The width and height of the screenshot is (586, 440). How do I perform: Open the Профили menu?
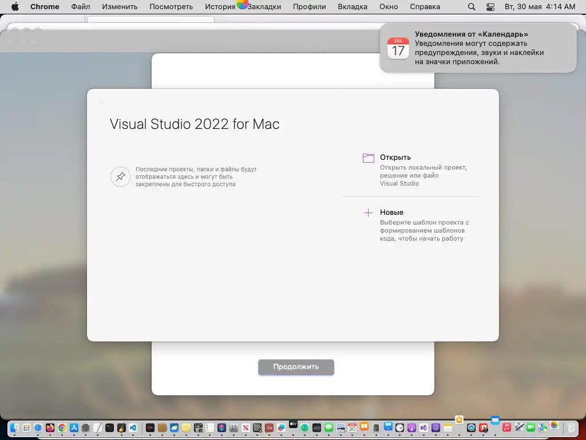click(x=310, y=7)
